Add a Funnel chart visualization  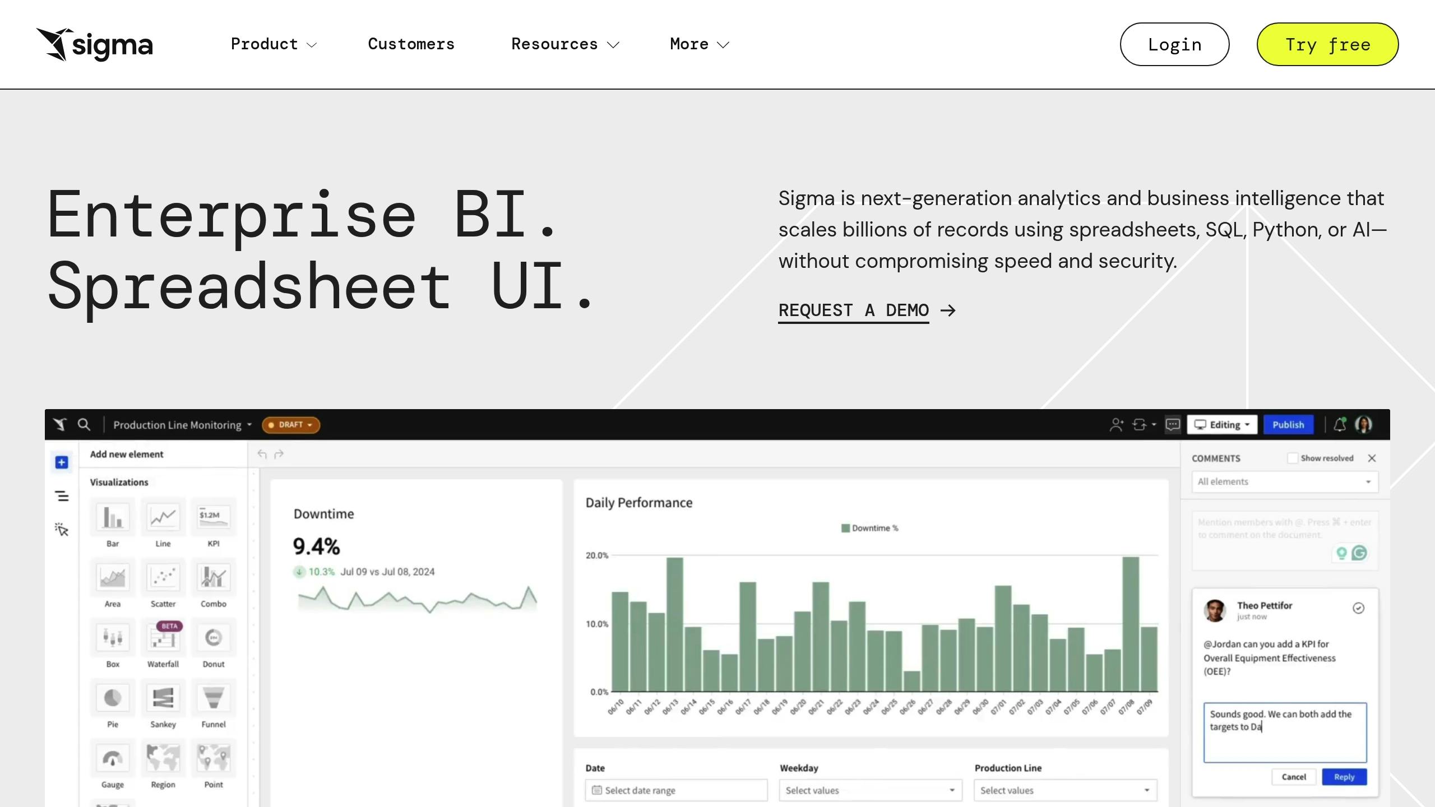click(x=214, y=703)
